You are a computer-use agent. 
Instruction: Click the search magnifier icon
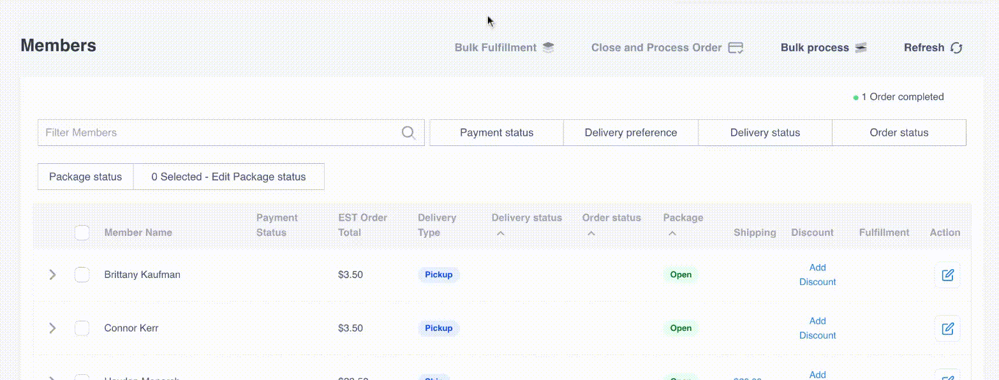[x=408, y=133]
